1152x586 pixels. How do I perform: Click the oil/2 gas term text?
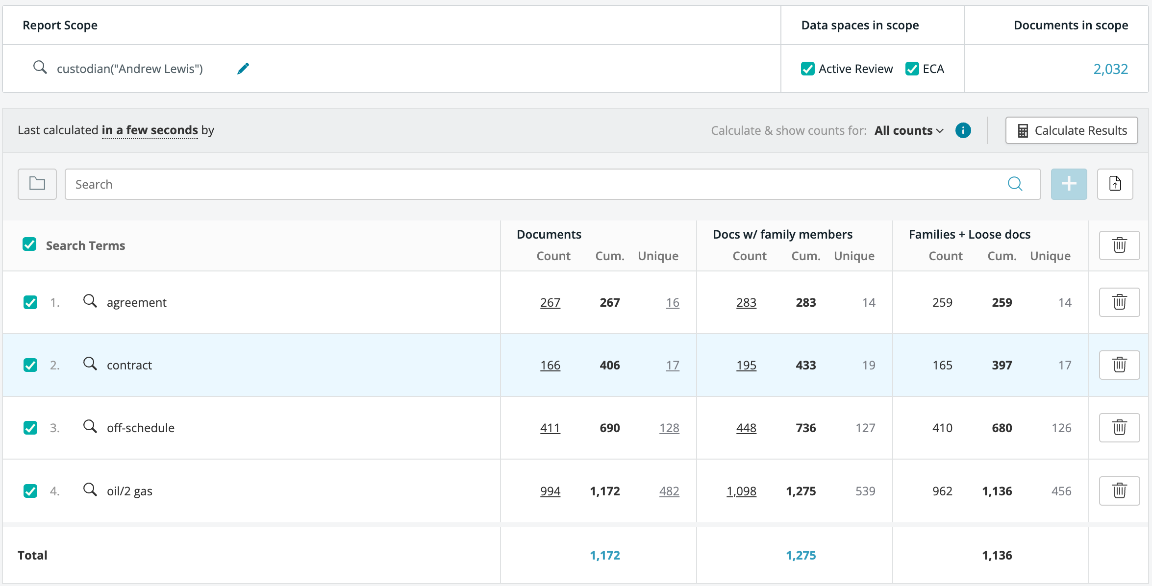point(129,491)
